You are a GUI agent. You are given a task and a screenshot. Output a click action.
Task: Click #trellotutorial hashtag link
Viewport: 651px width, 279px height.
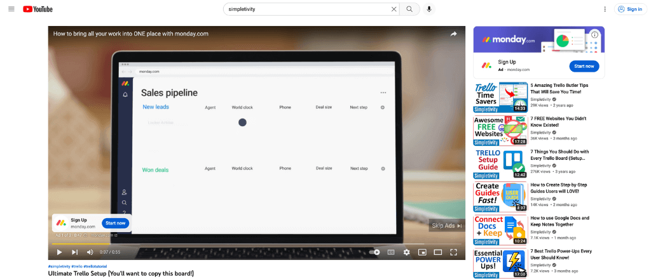[x=95, y=266]
